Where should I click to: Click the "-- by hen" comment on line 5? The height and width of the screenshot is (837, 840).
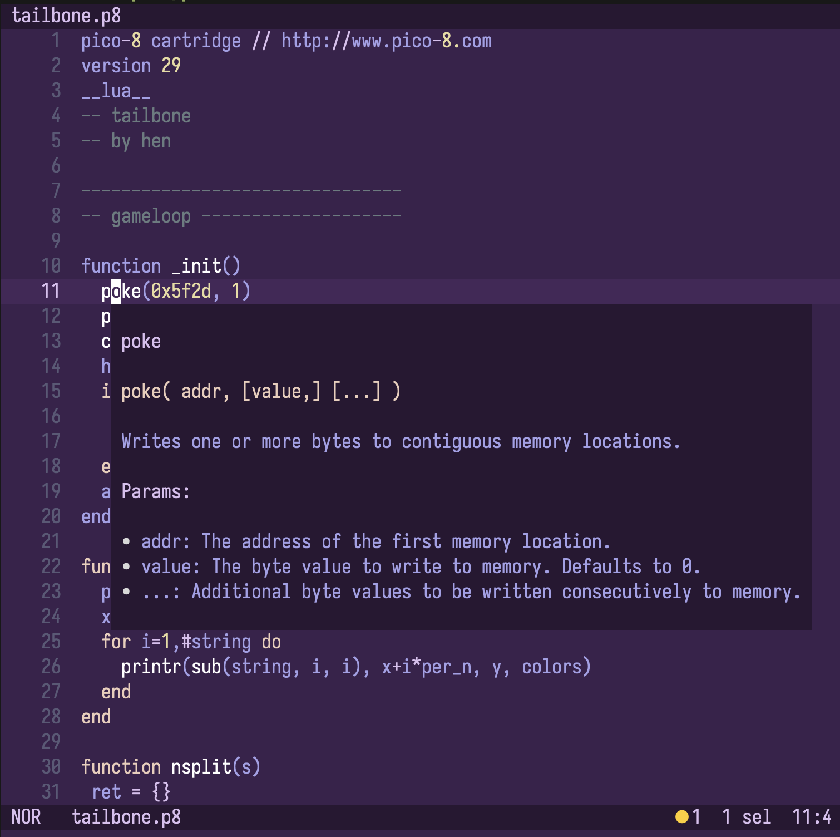(126, 141)
